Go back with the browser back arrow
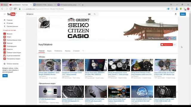Viewport: 191px width, 107px height. (2, 9)
